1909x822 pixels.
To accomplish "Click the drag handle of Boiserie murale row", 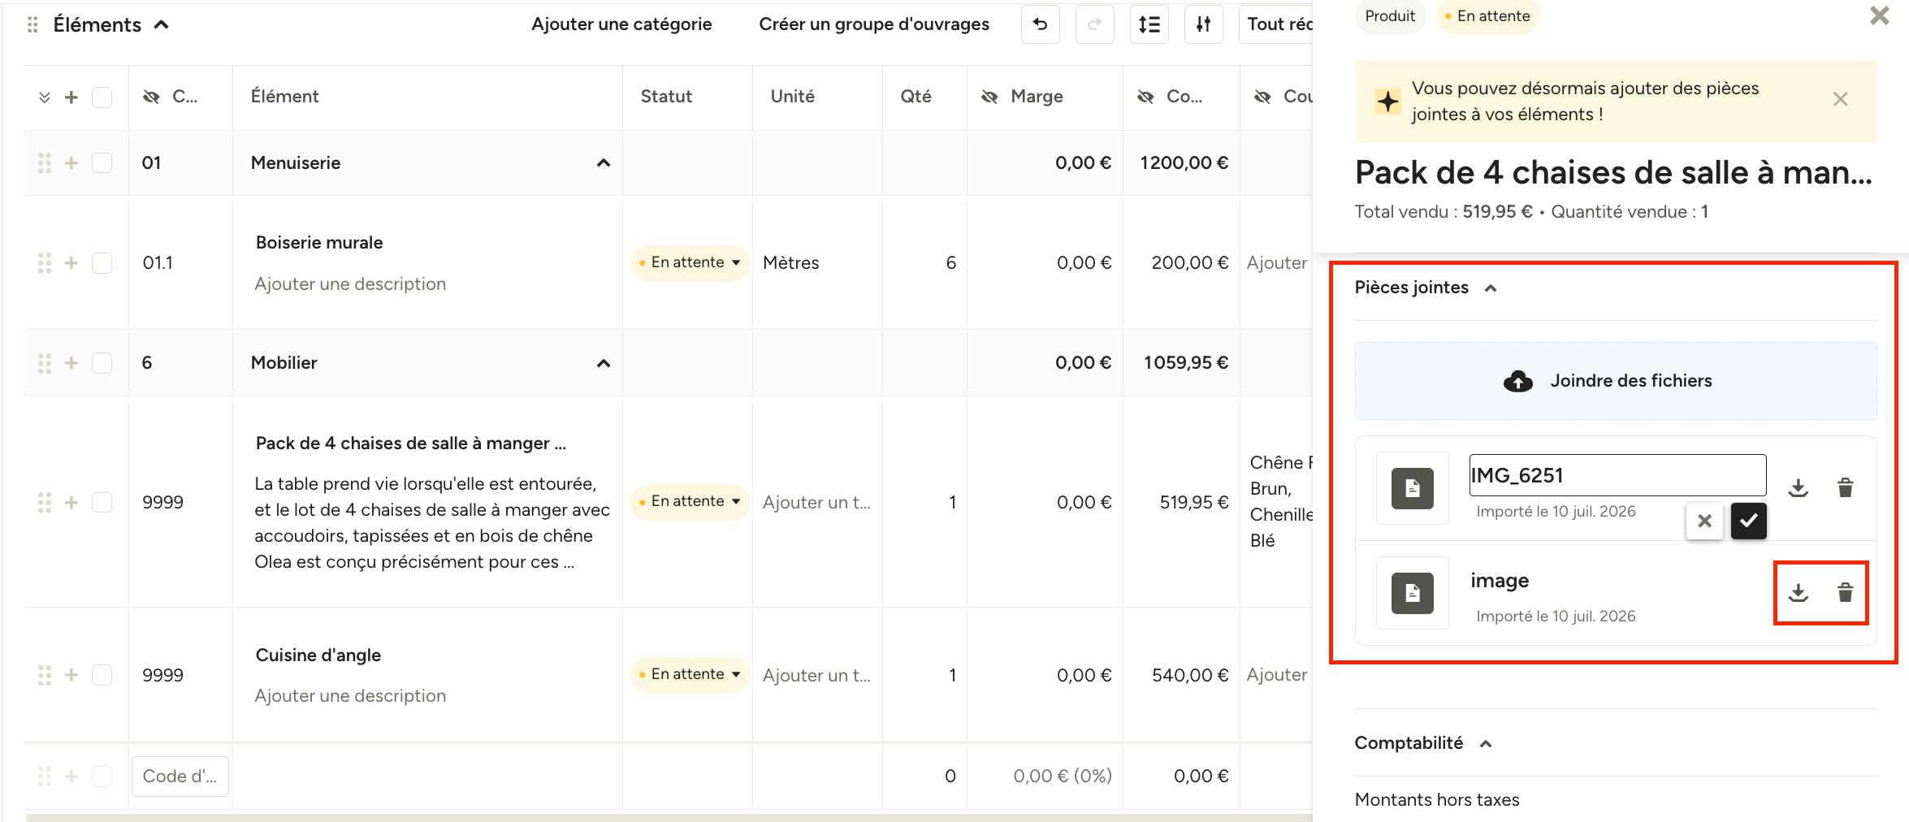I will [x=45, y=263].
